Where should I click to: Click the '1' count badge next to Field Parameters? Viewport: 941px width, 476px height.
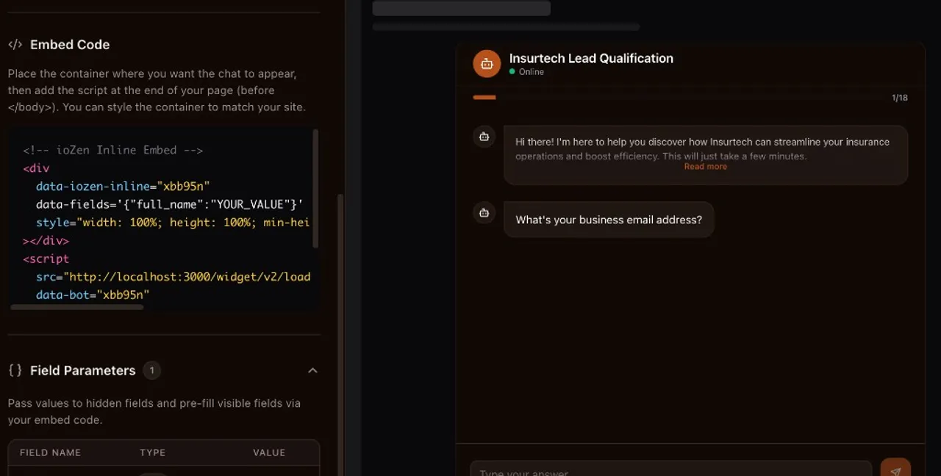coord(152,370)
